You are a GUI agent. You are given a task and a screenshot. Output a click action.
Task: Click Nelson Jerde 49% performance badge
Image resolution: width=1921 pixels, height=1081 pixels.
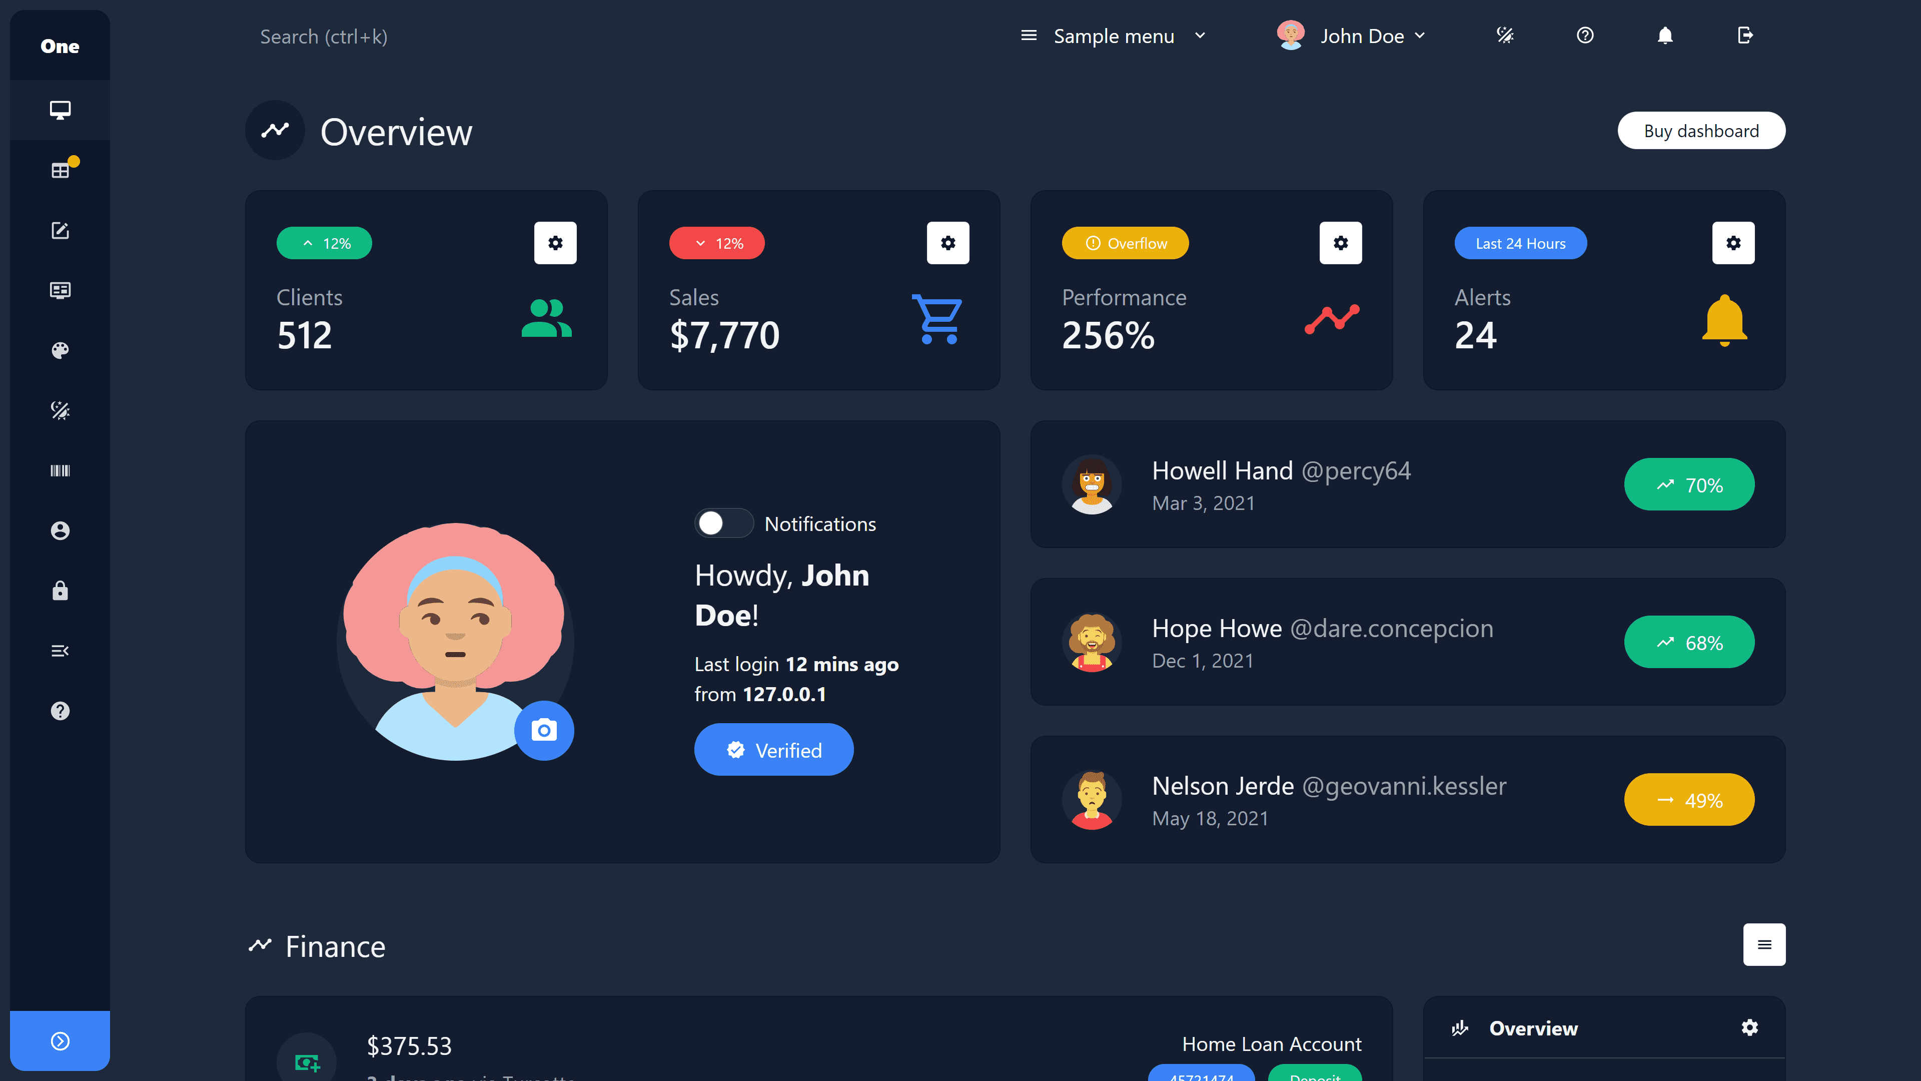(x=1690, y=800)
